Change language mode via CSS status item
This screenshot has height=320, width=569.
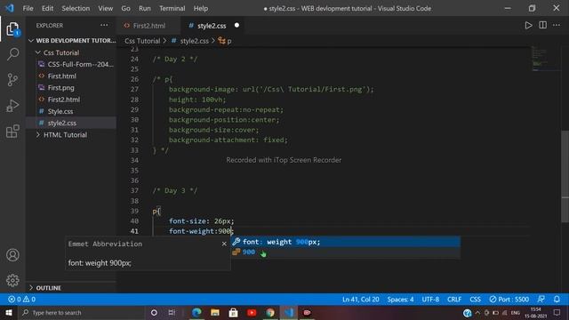(x=475, y=300)
